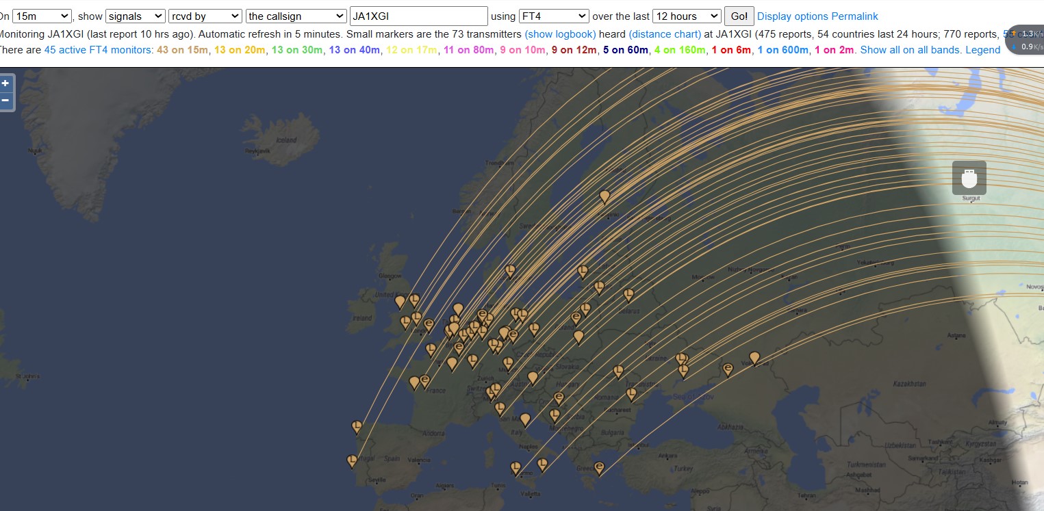This screenshot has width=1044, height=511.
Task: Expand the 'rcvd by' direction dropdown
Action: tap(205, 16)
